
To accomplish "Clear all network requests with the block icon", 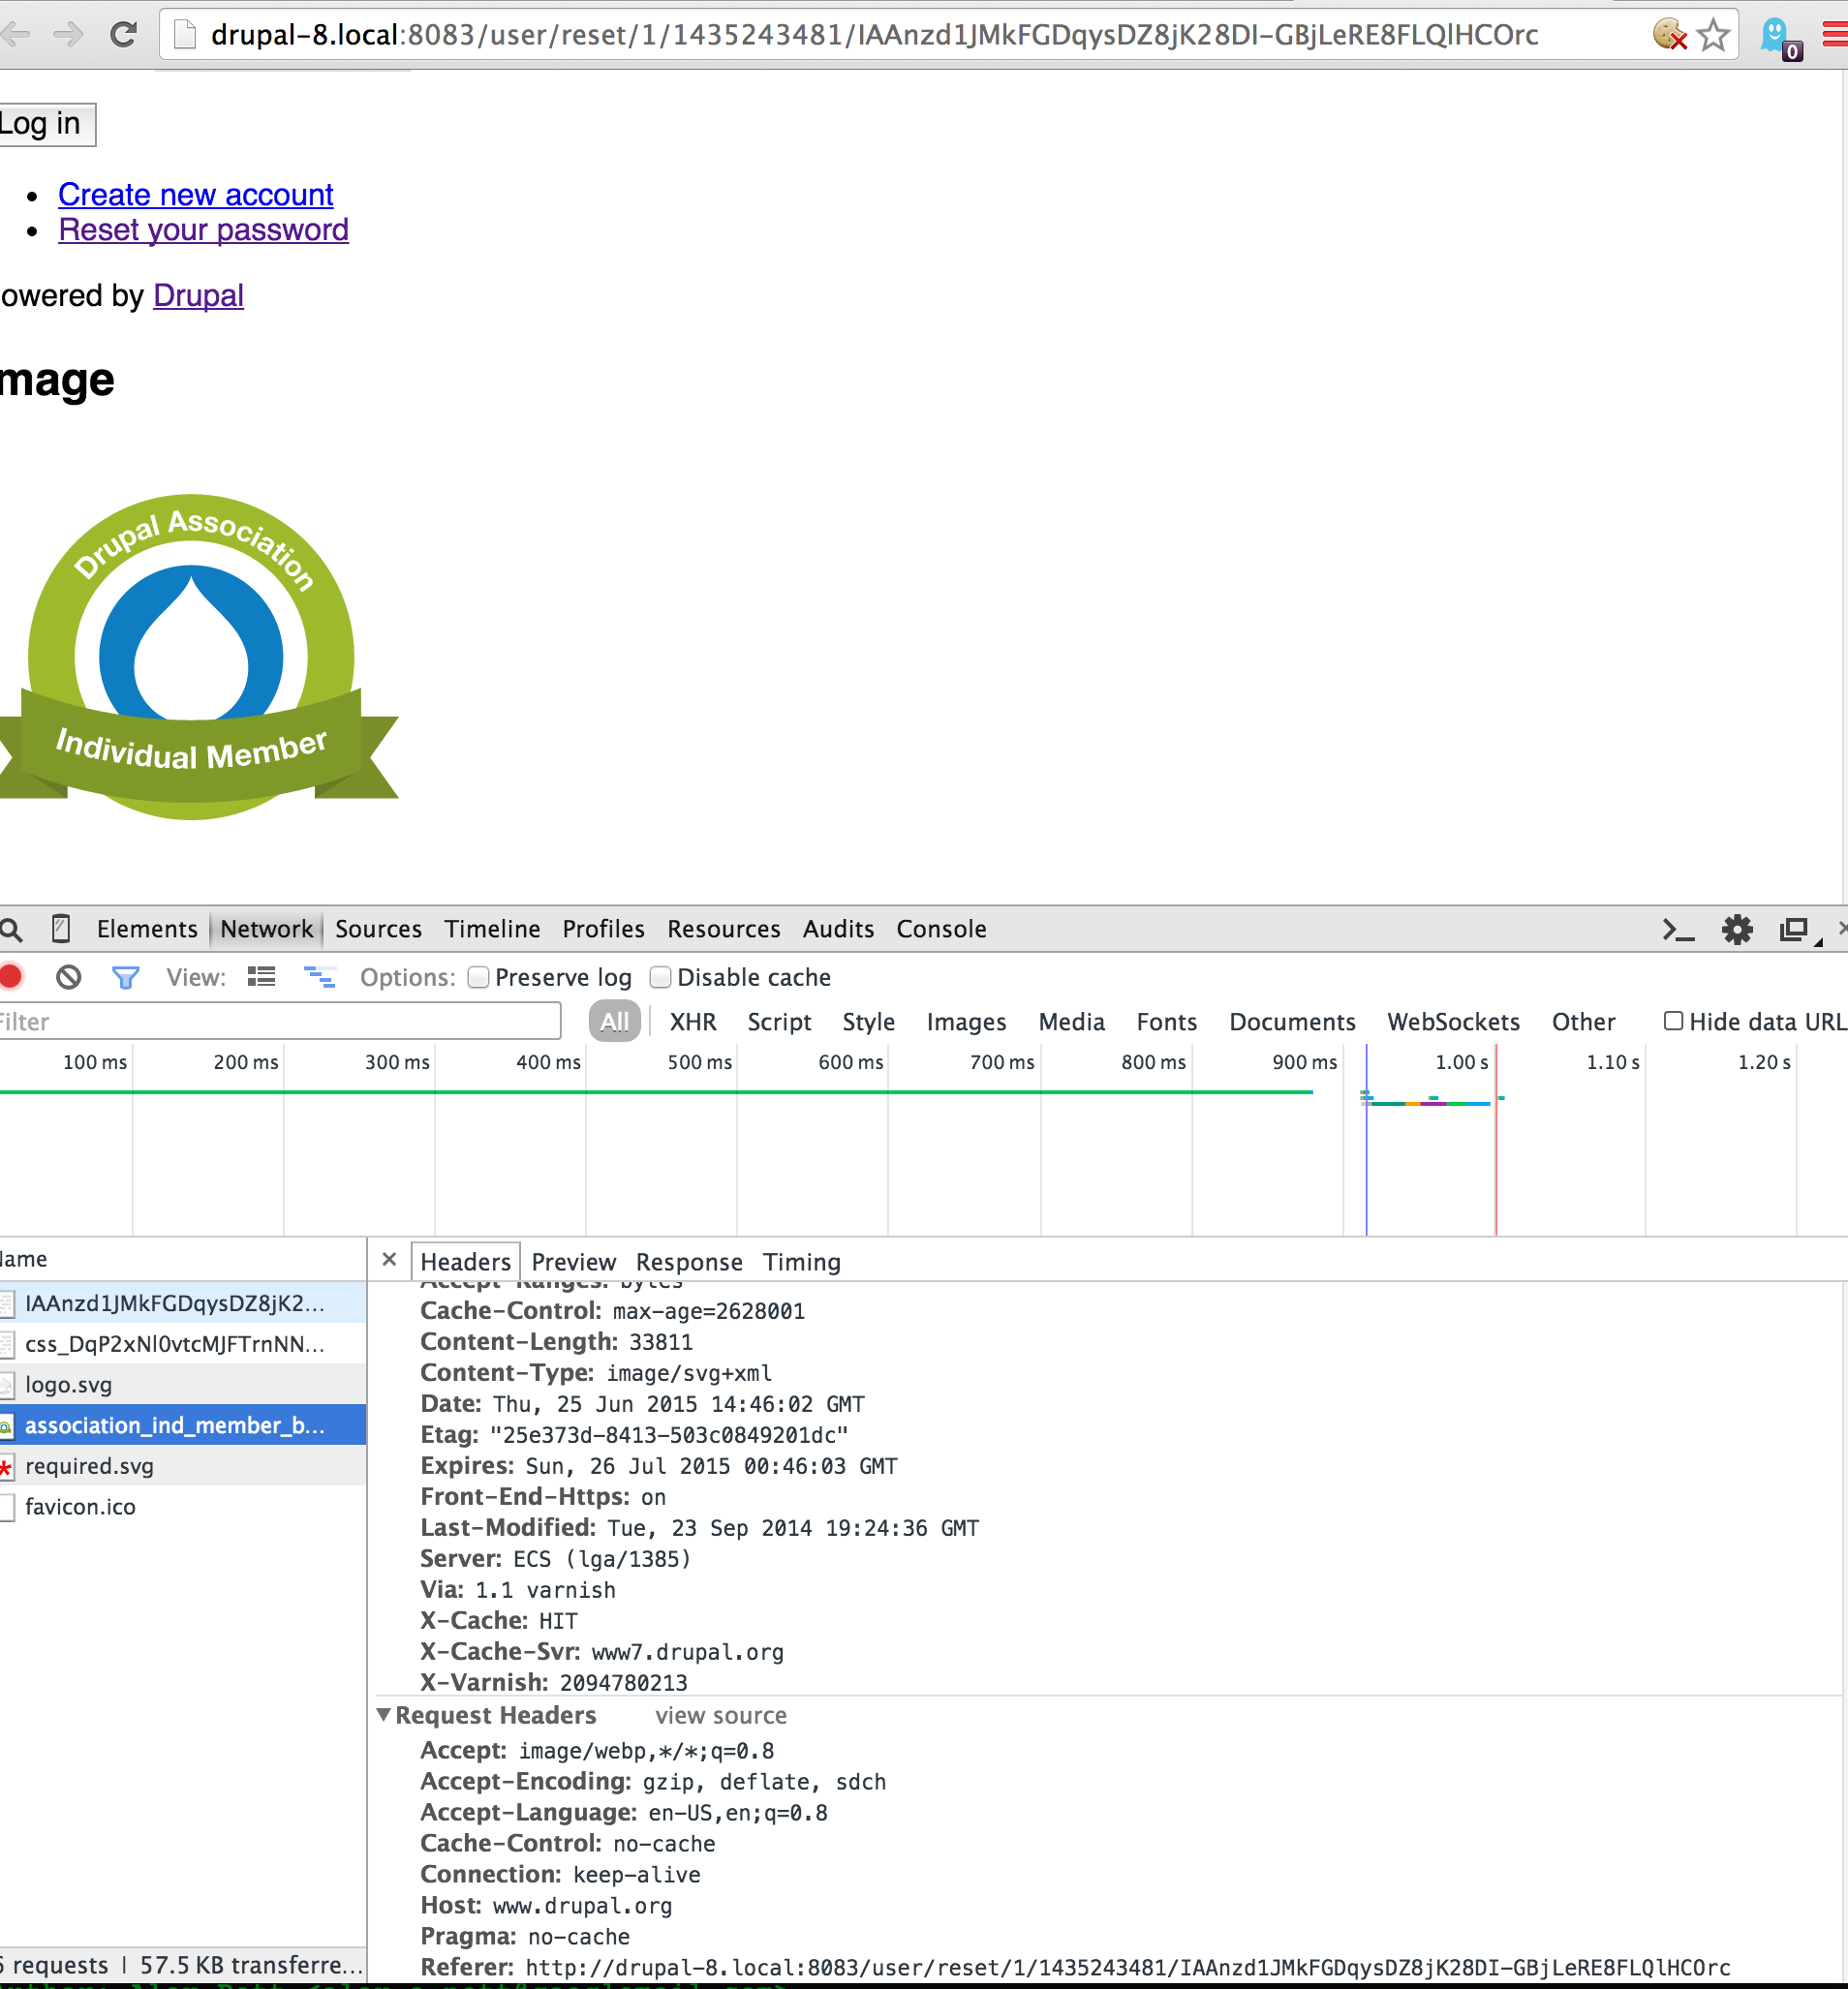I will (x=67, y=977).
